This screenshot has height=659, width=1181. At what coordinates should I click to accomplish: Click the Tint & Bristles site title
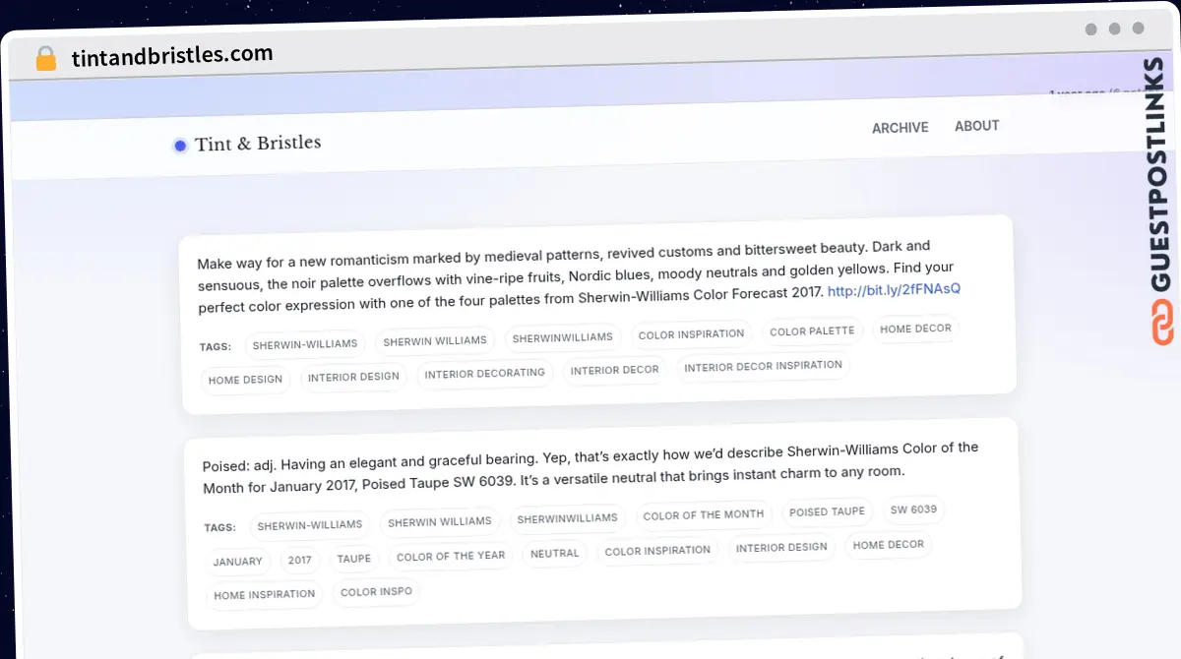click(x=258, y=144)
